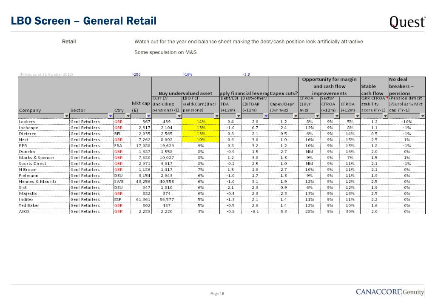Select the PPR company cell
This screenshot has height=301, width=435.
[43, 146]
